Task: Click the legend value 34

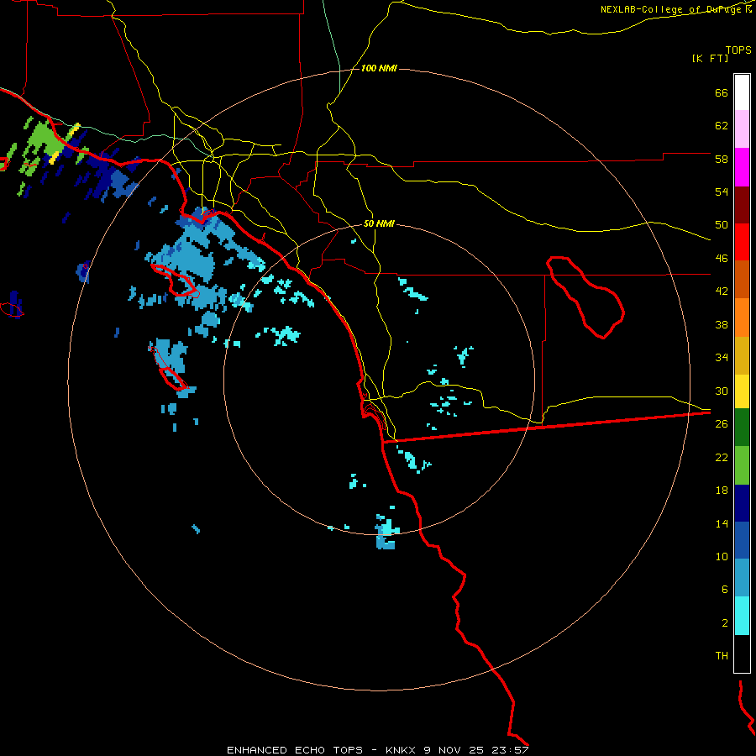Action: pyautogui.click(x=722, y=358)
